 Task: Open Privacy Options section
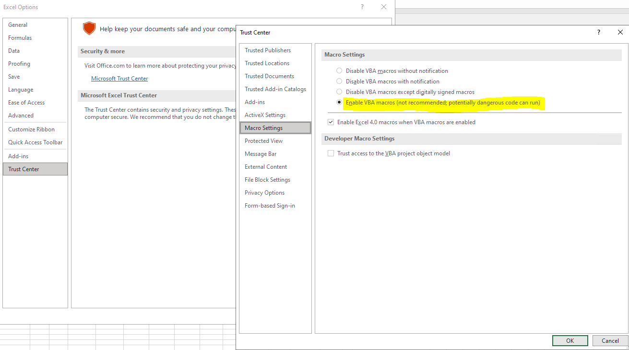point(275,193)
